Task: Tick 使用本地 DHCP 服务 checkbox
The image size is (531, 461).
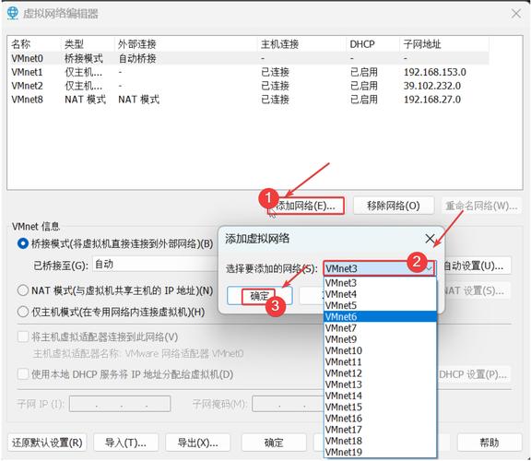Action: tap(23, 374)
